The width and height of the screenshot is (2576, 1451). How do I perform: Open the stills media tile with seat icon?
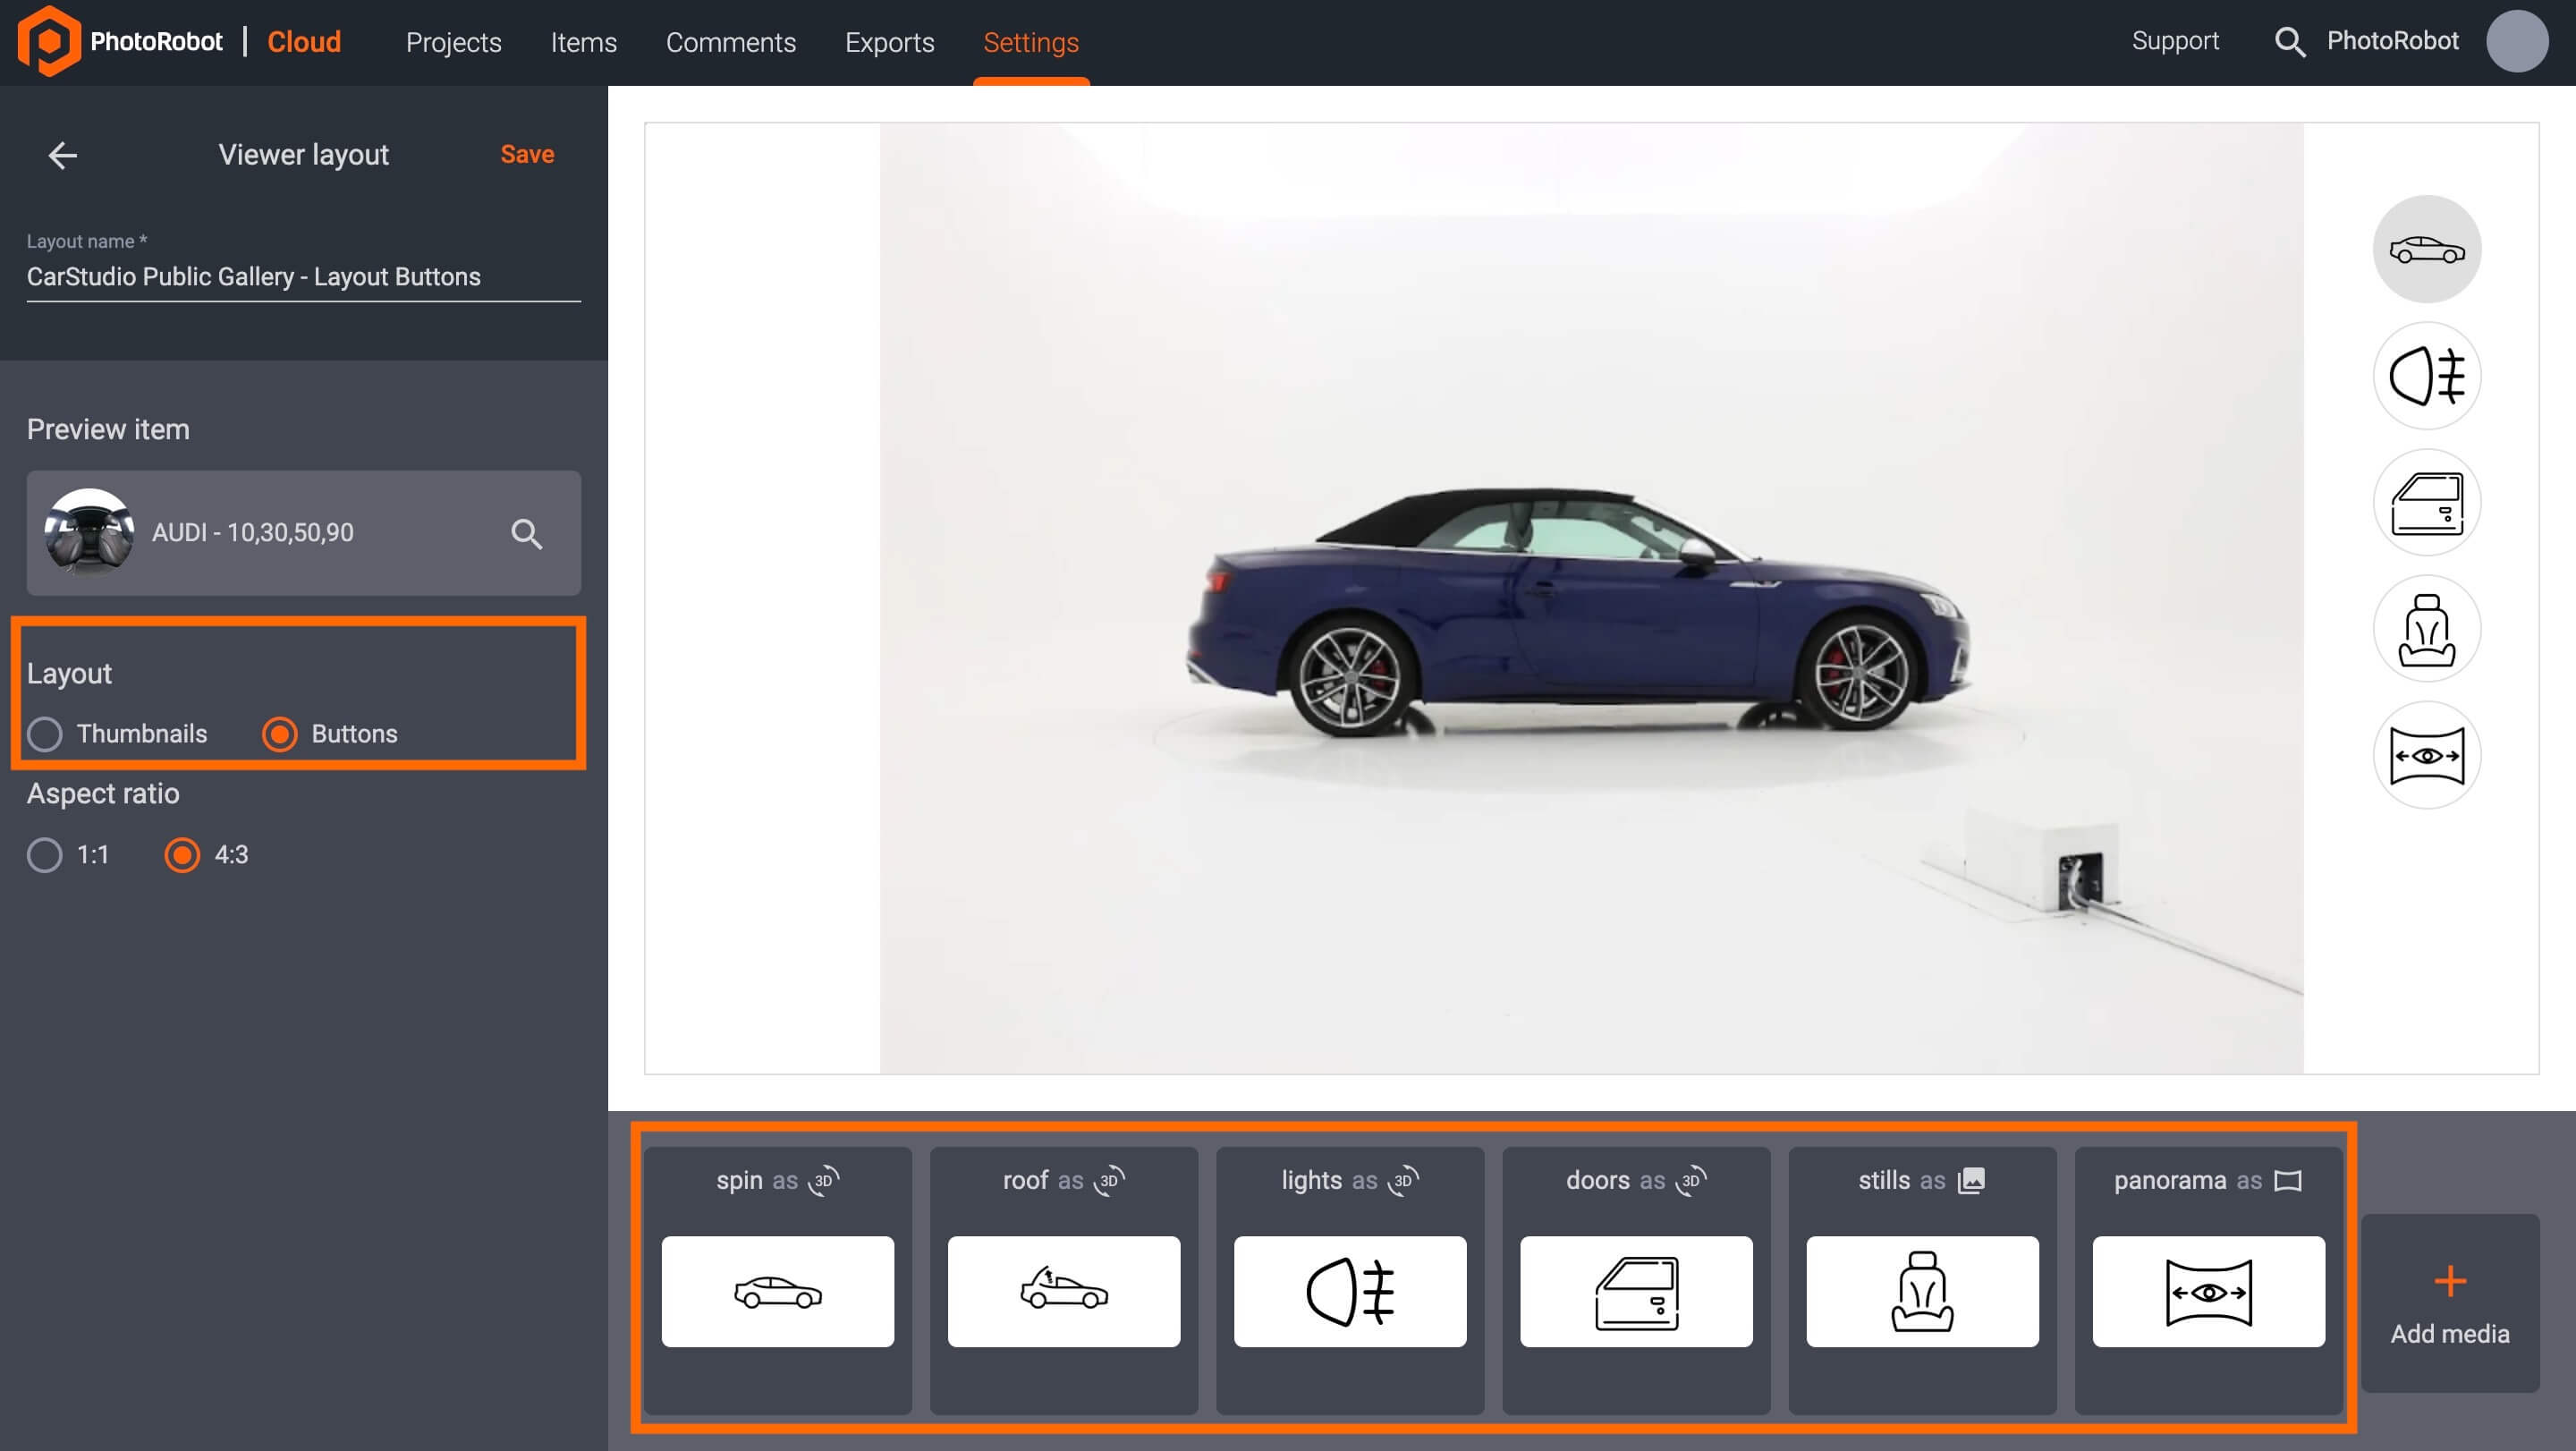click(1921, 1291)
